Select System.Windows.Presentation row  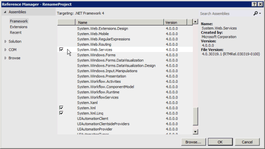pyautogui.click(x=125, y=76)
